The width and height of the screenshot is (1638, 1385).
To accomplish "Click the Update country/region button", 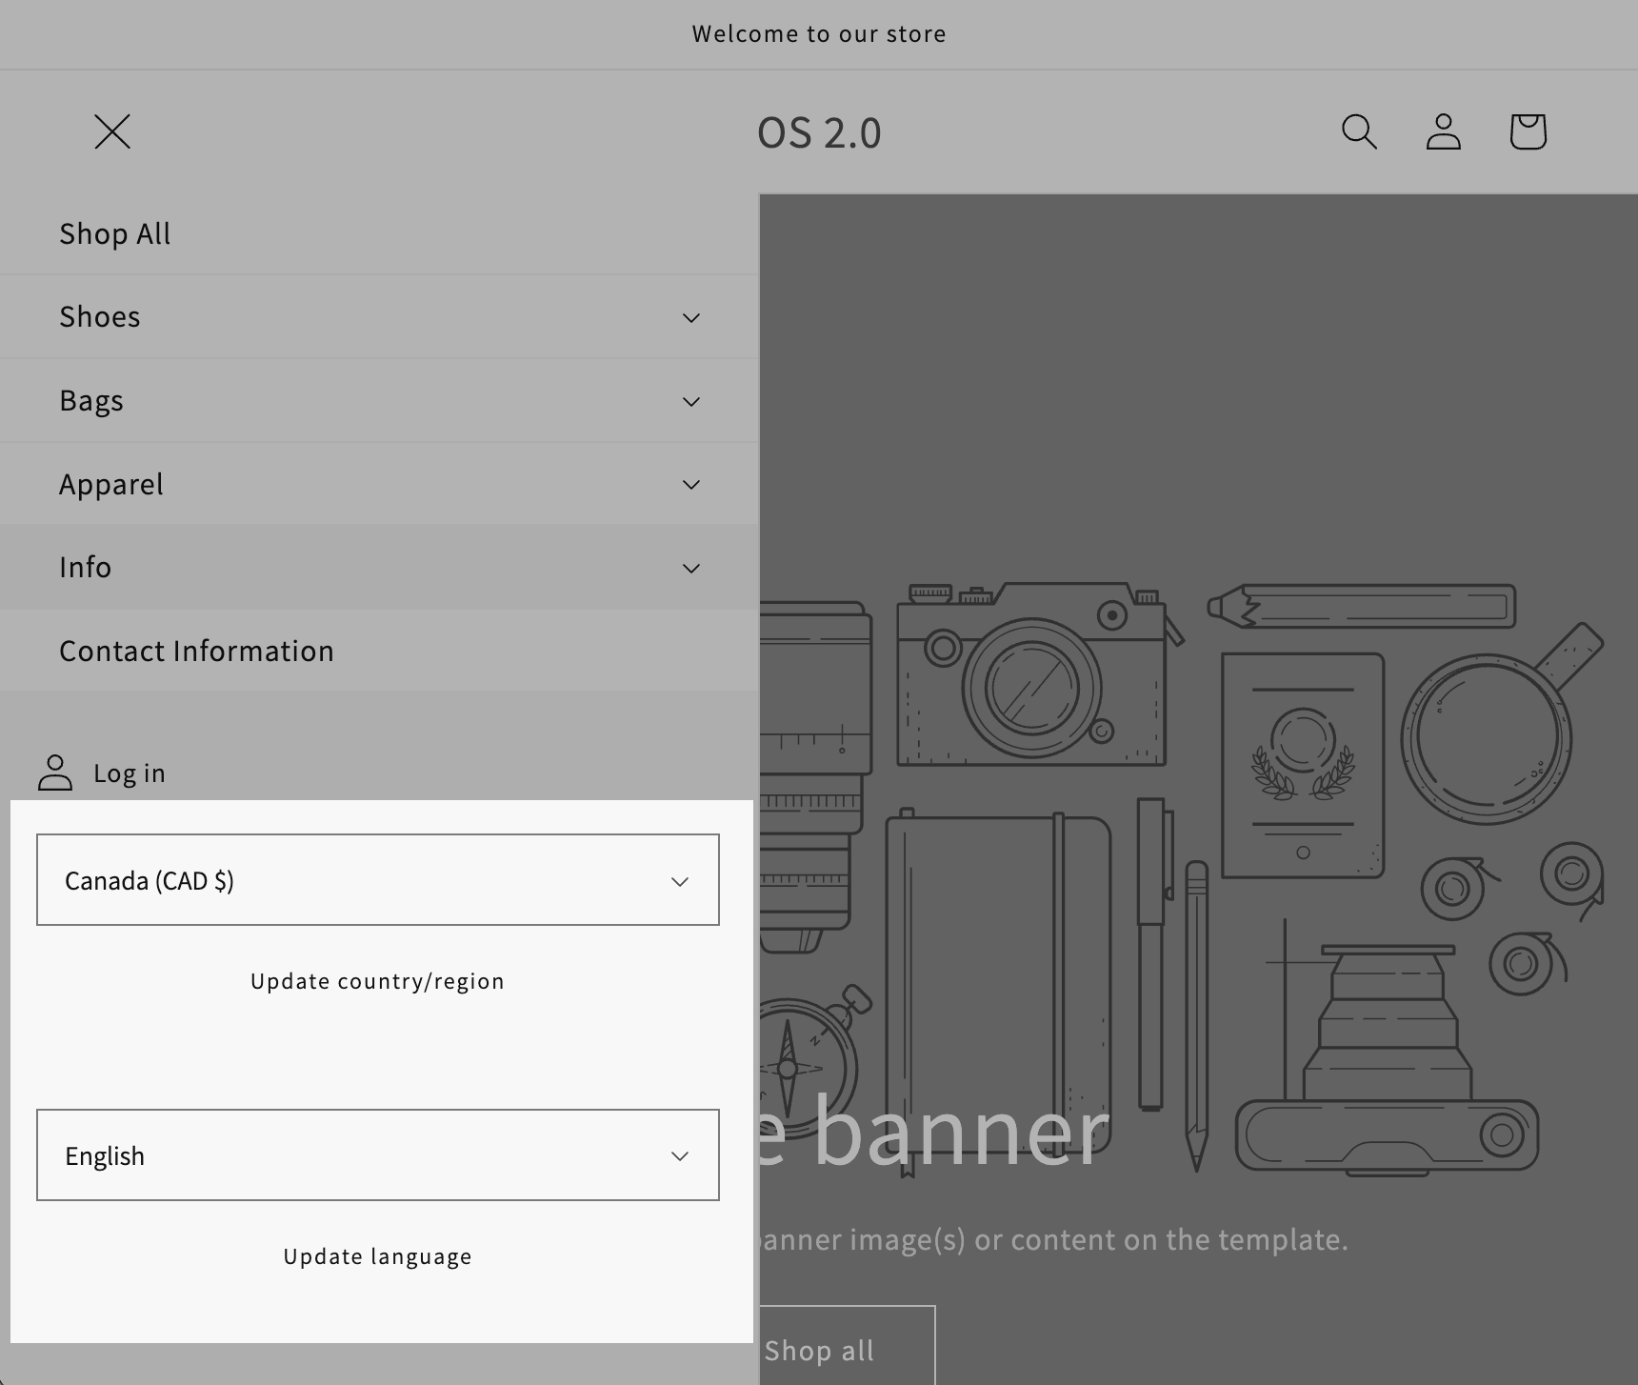I will (377, 980).
